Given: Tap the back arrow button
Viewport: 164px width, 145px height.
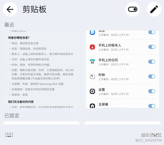Looking at the screenshot, I should tap(10, 10).
